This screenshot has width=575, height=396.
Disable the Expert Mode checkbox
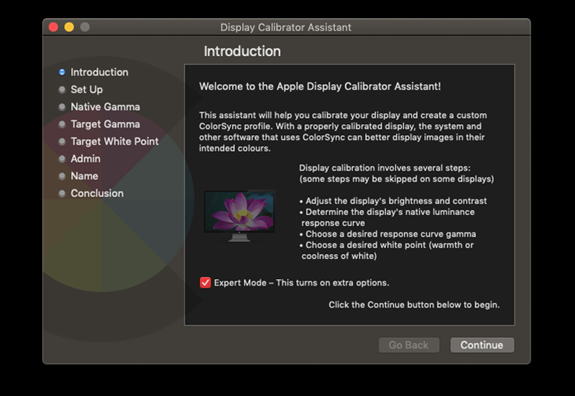[x=206, y=283]
